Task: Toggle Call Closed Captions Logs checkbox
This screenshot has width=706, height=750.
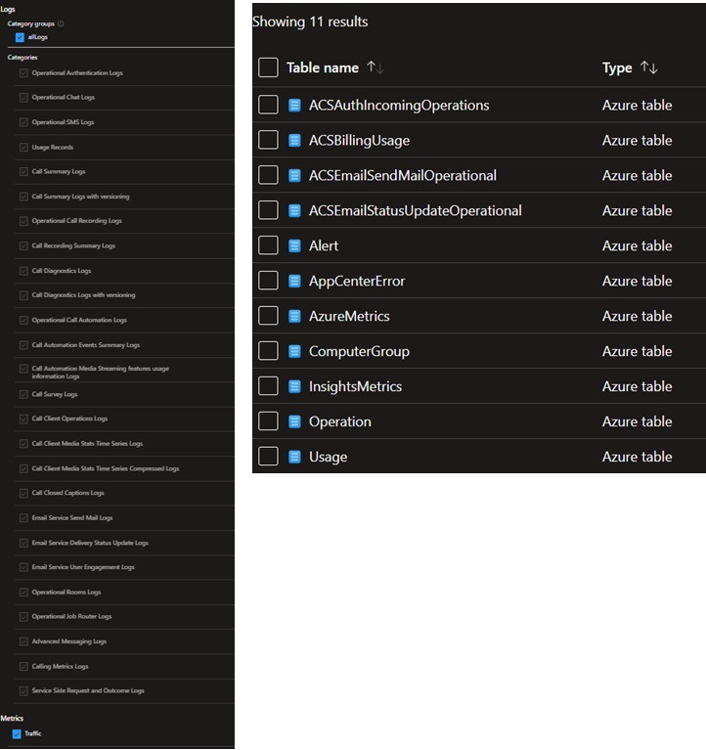Action: coord(23,493)
